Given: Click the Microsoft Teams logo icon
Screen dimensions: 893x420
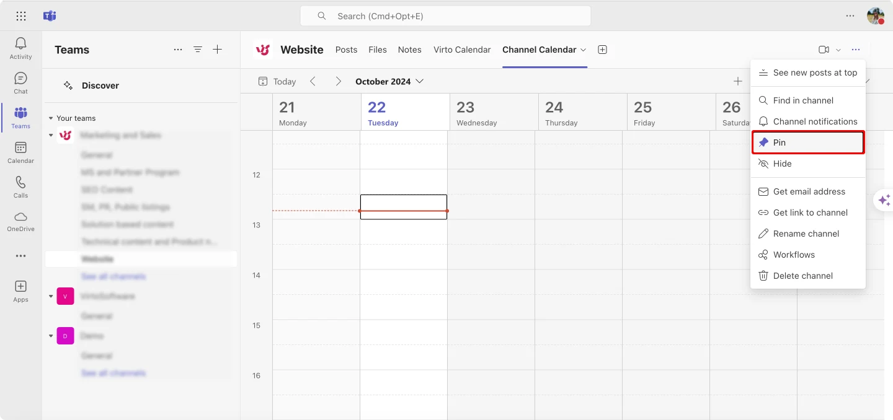Looking at the screenshot, I should coord(50,16).
